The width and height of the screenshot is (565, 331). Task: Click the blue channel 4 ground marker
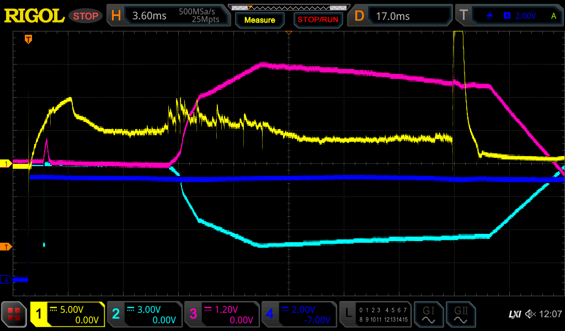click(x=7, y=280)
